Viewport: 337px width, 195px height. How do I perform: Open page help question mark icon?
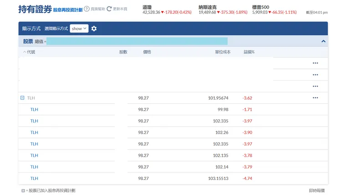(x=87, y=9)
